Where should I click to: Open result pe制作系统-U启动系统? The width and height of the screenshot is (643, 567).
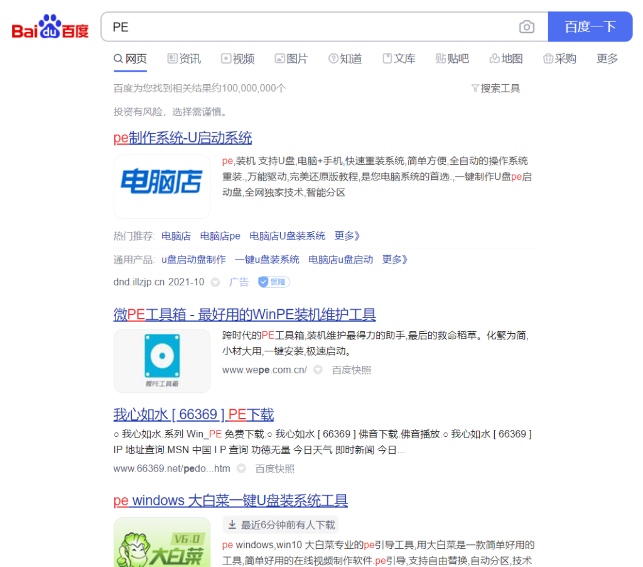[x=183, y=138]
